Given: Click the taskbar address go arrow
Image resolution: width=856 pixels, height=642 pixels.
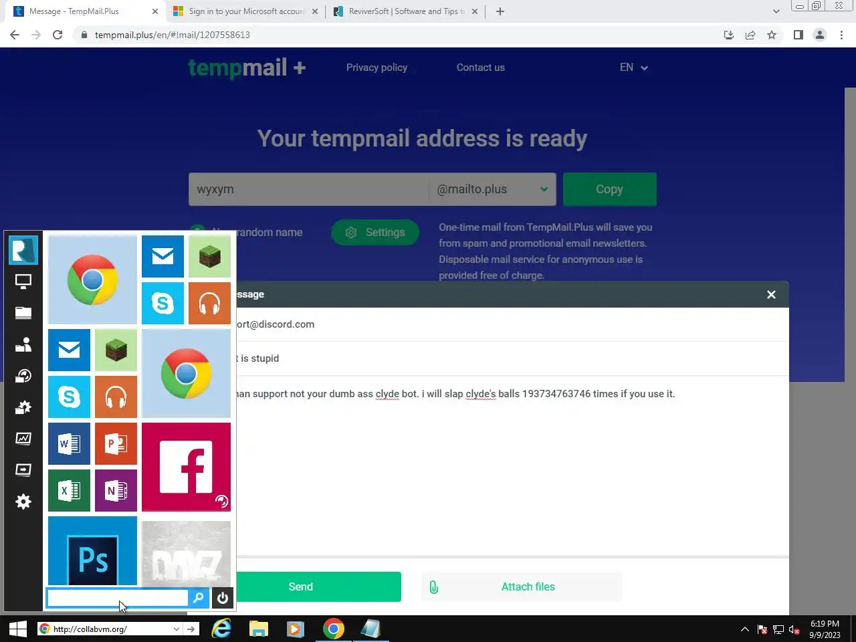Looking at the screenshot, I should pyautogui.click(x=191, y=629).
